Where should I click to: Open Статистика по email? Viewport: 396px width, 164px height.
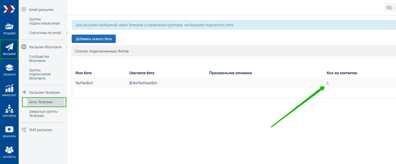click(x=45, y=33)
